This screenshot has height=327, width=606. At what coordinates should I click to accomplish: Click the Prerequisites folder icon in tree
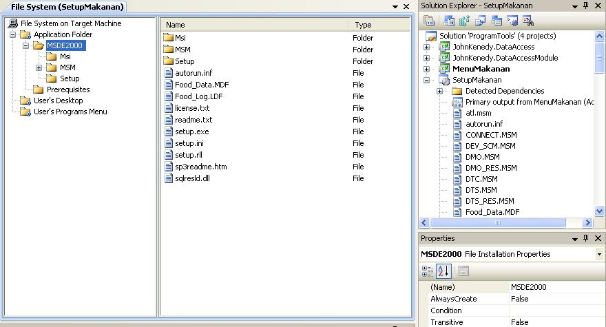[x=39, y=89]
